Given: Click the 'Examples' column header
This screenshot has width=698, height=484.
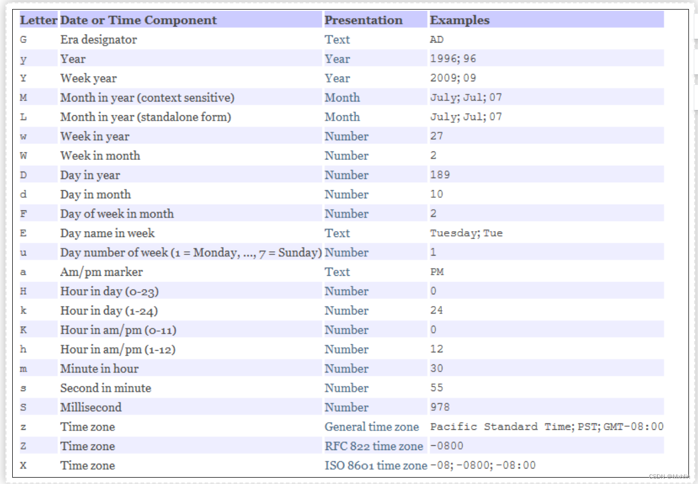Looking at the screenshot, I should 460,20.
